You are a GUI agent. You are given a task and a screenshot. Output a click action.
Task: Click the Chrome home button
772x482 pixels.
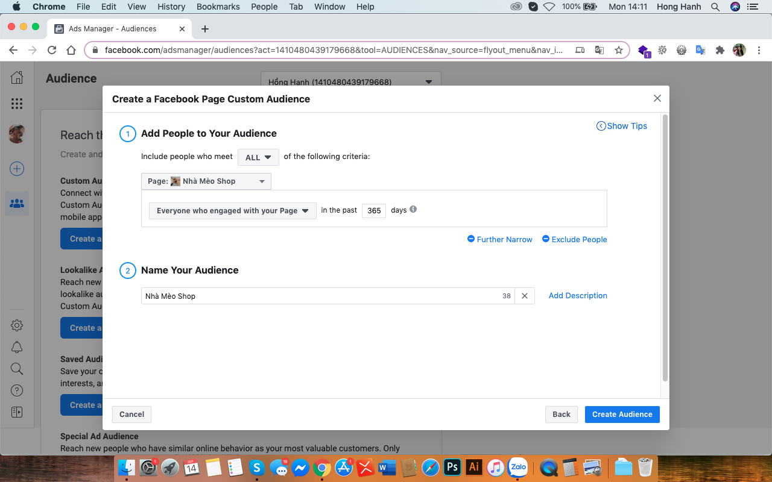(71, 50)
